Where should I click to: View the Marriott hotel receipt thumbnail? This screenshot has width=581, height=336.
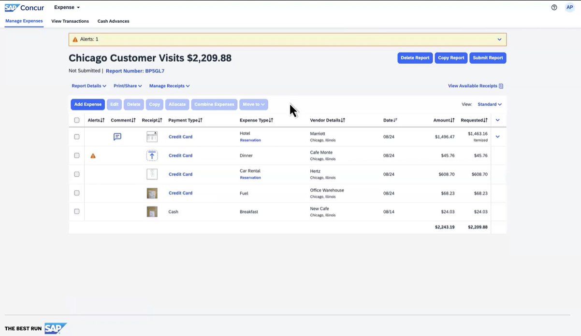pos(152,137)
